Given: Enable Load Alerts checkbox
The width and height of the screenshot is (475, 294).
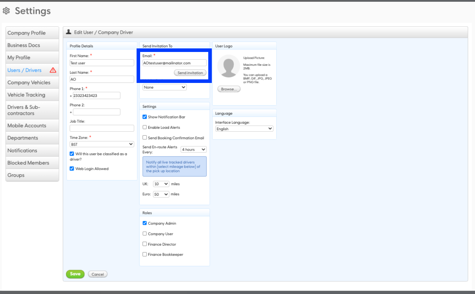Looking at the screenshot, I should click(x=145, y=127).
